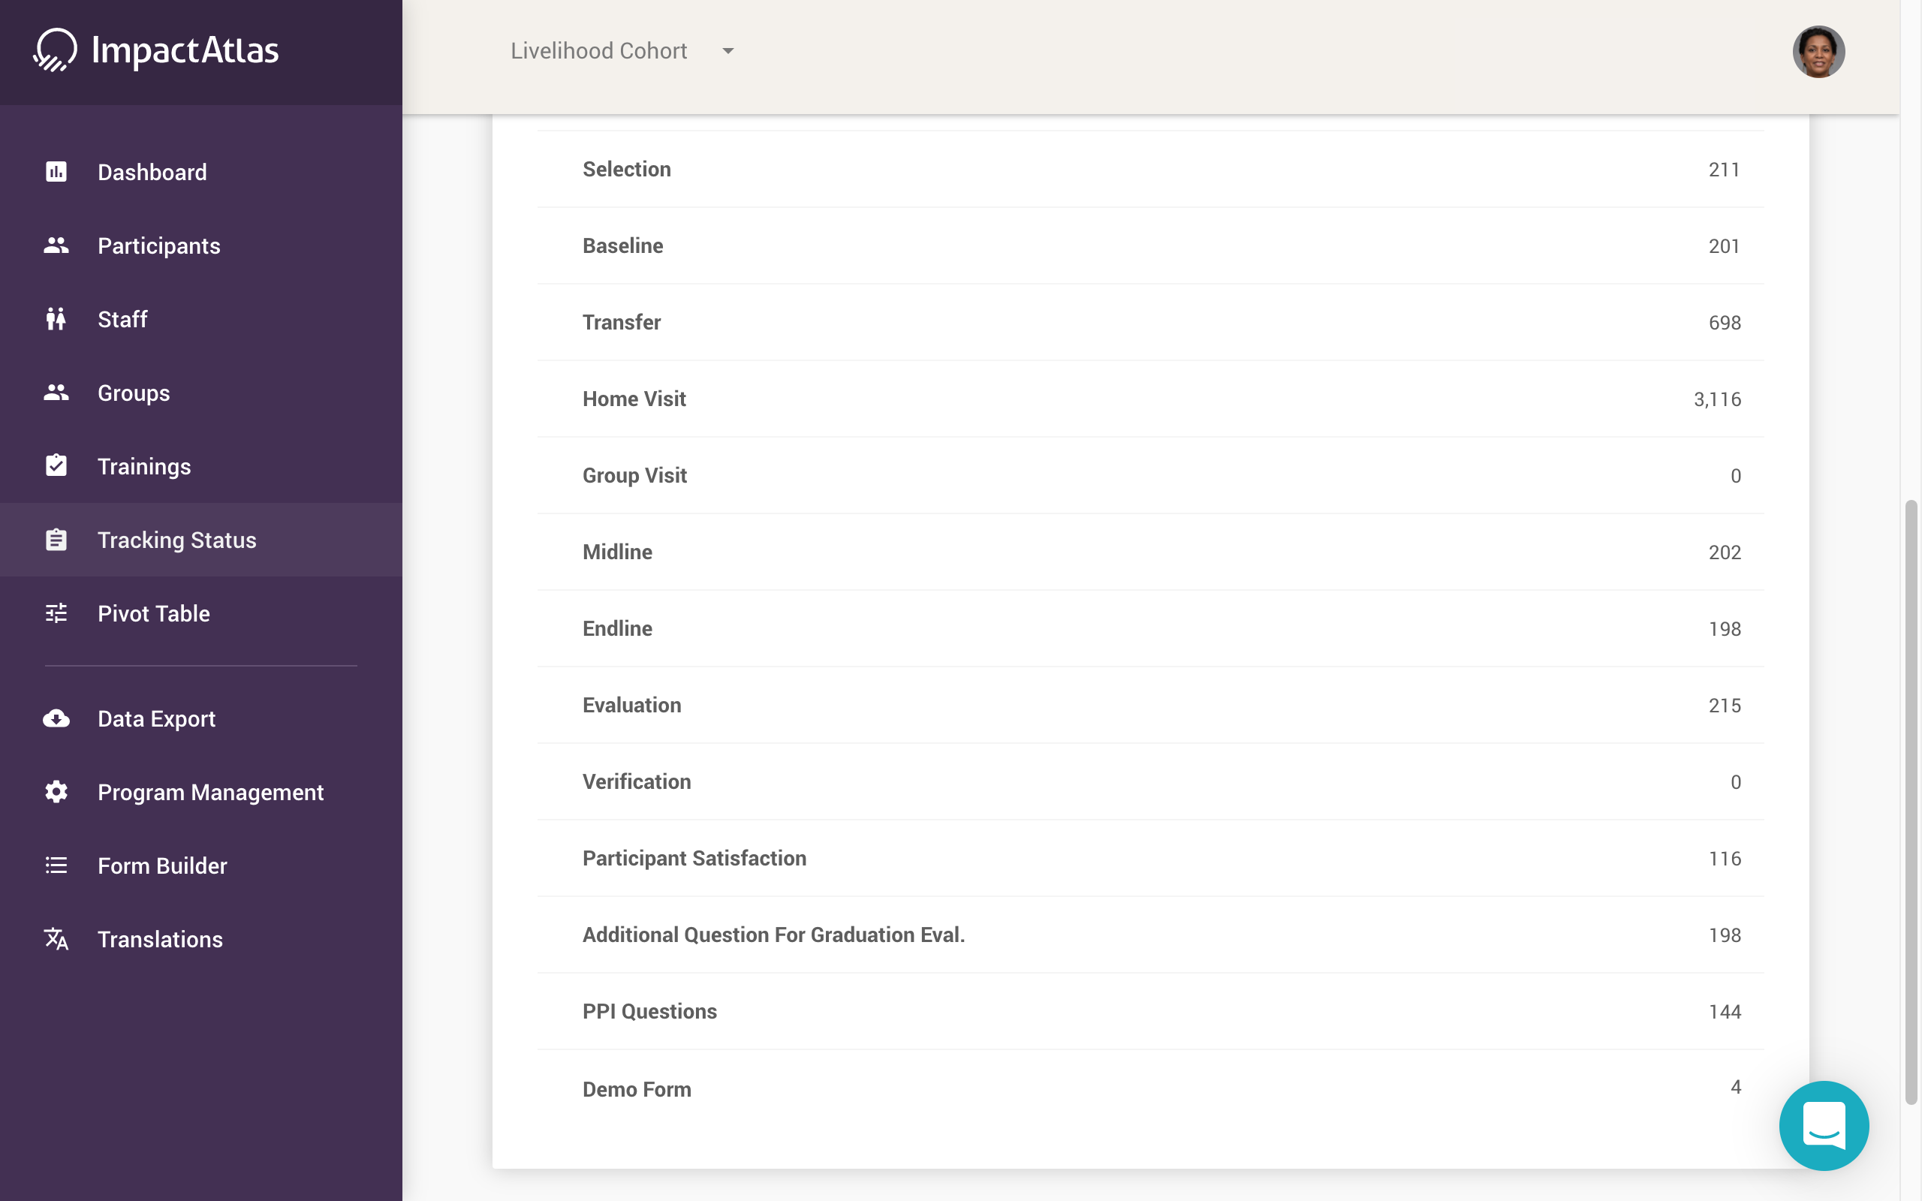Screen dimensions: 1922x1201
Task: Select Tracking Status menu item
Action: 176,540
